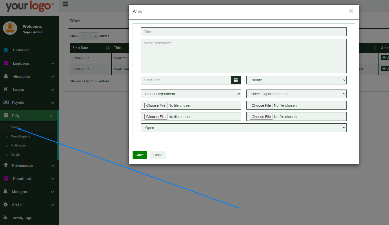Click the Super Admin username text

pos(33,32)
